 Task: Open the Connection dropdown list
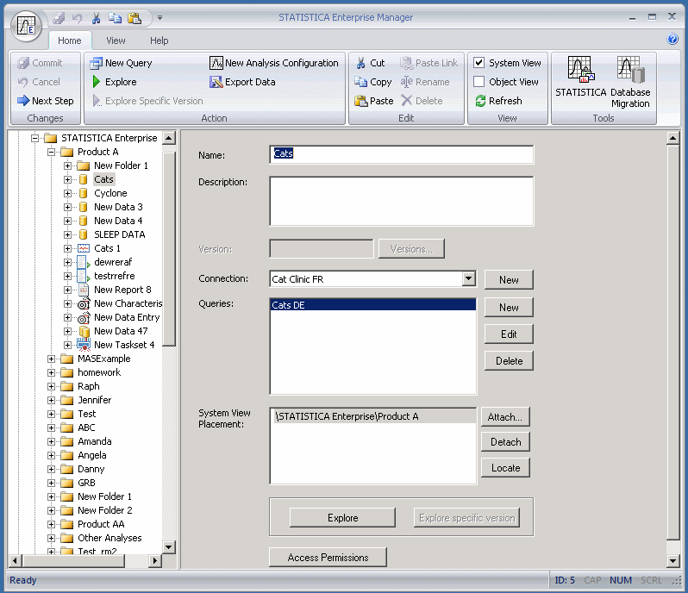(469, 278)
